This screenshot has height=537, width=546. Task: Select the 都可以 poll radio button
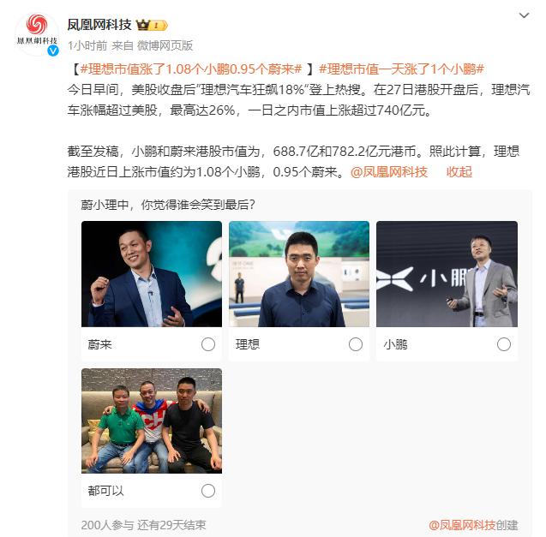pos(208,491)
